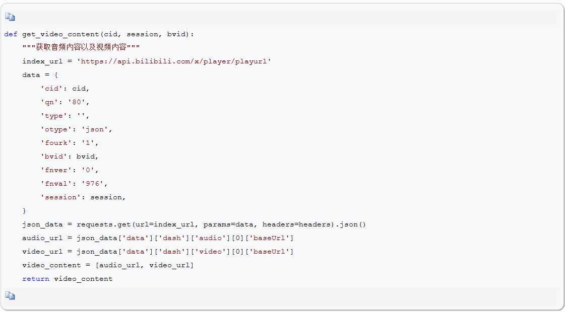Click requests.get in the json_data line
The width and height of the screenshot is (565, 312).
[103, 224]
